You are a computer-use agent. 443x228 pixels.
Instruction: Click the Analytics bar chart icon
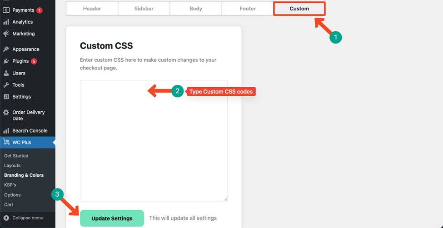click(x=6, y=22)
